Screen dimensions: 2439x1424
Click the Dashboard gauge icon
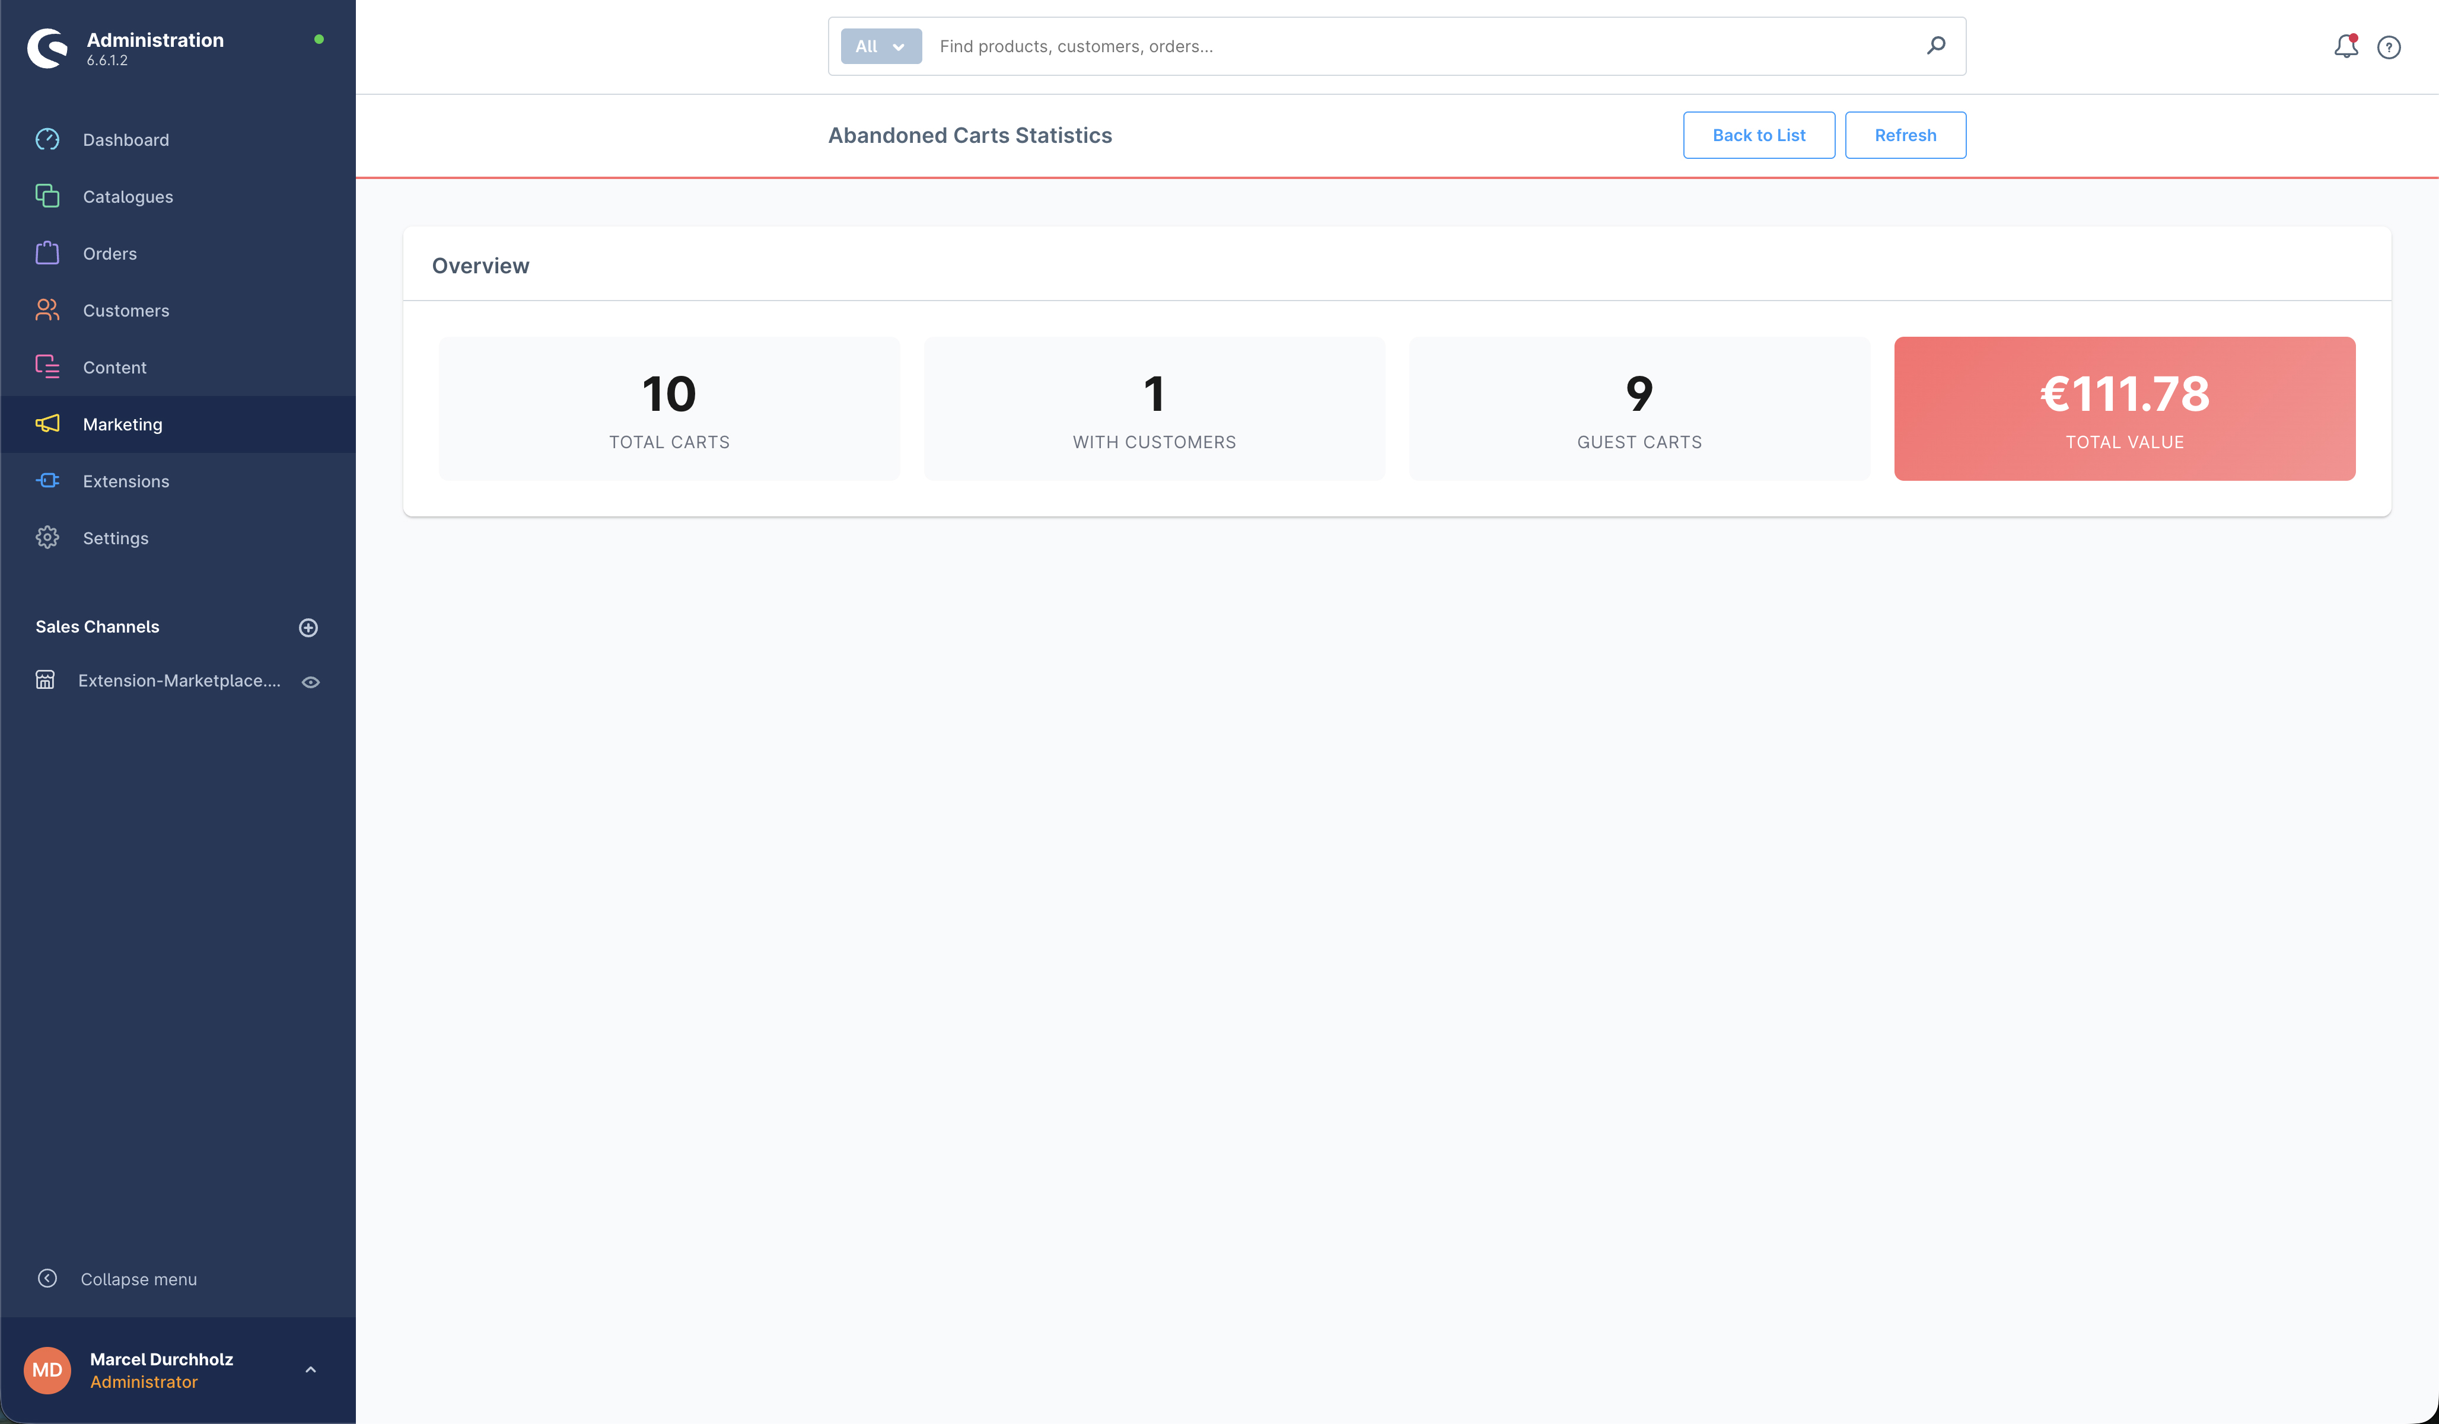[x=47, y=139]
